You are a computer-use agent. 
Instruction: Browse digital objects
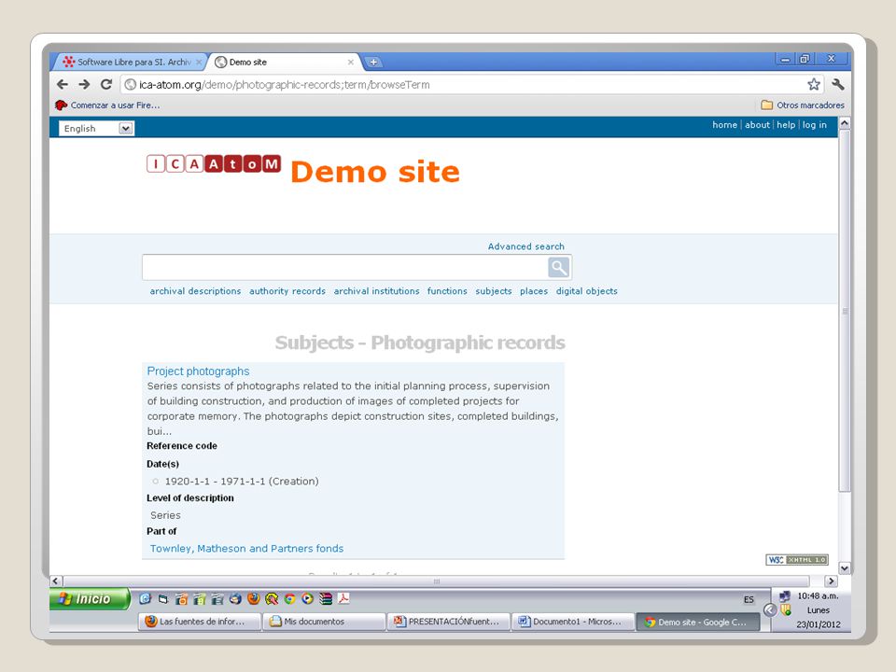(587, 291)
